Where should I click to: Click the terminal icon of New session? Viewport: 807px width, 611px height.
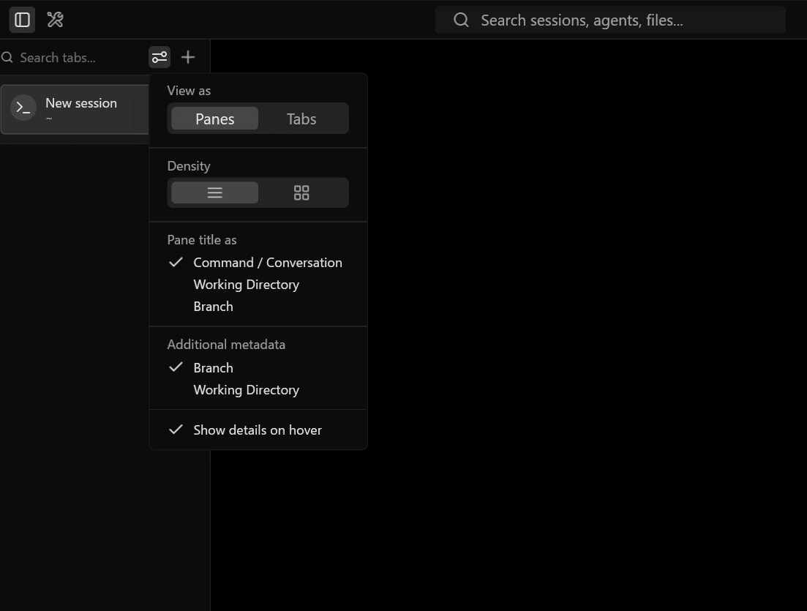(x=23, y=109)
